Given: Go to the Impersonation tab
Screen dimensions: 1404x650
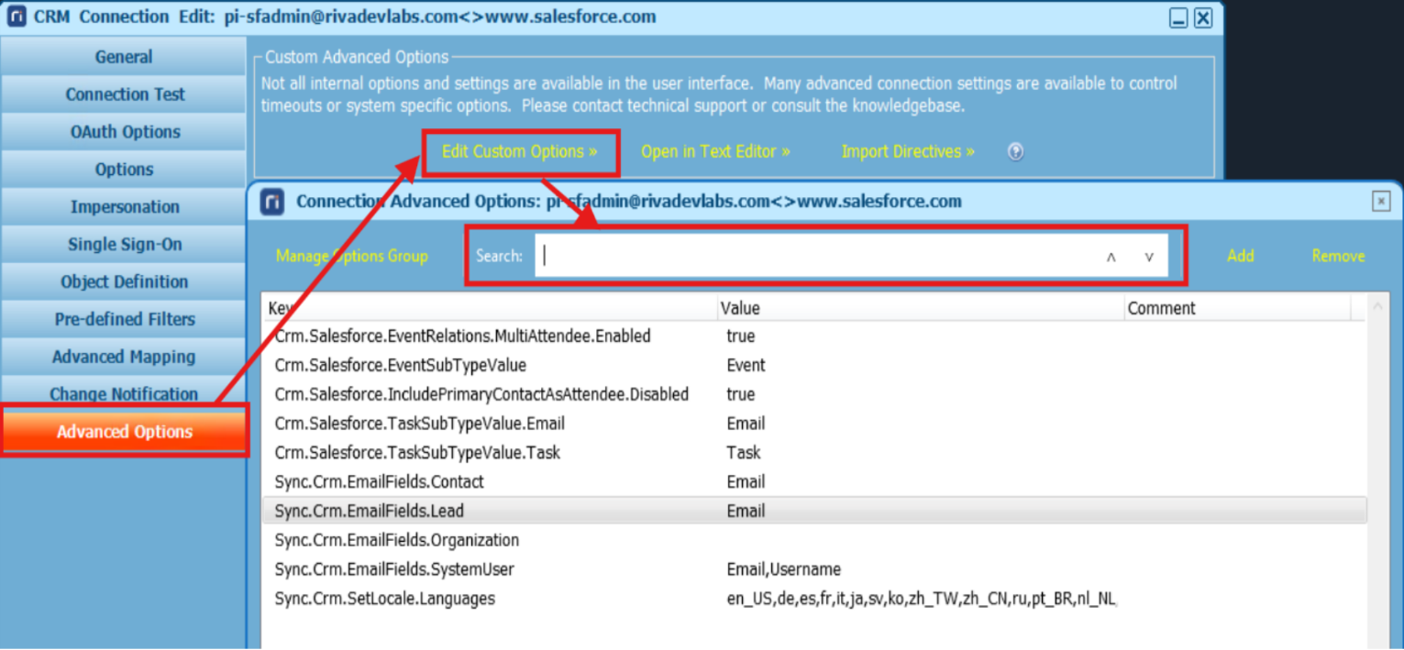Looking at the screenshot, I should [x=124, y=207].
